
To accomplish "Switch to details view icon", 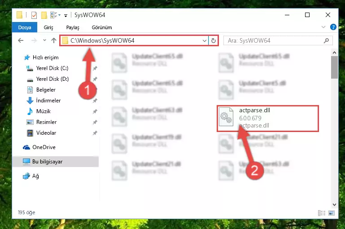I will pos(322,213).
